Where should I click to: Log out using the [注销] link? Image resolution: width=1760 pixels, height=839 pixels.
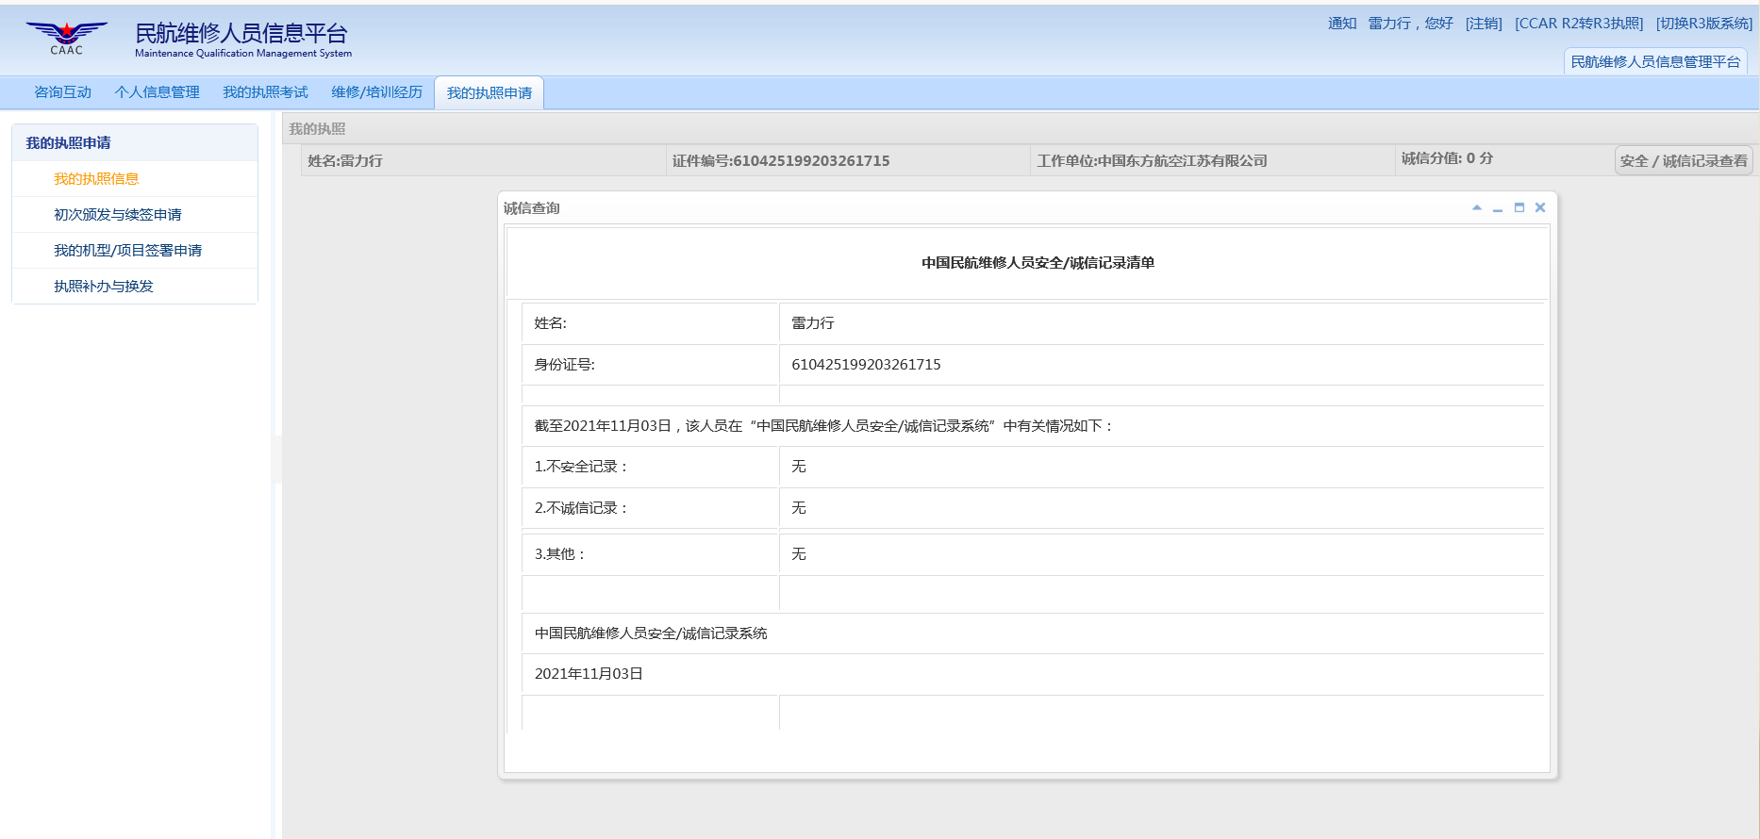[1484, 24]
